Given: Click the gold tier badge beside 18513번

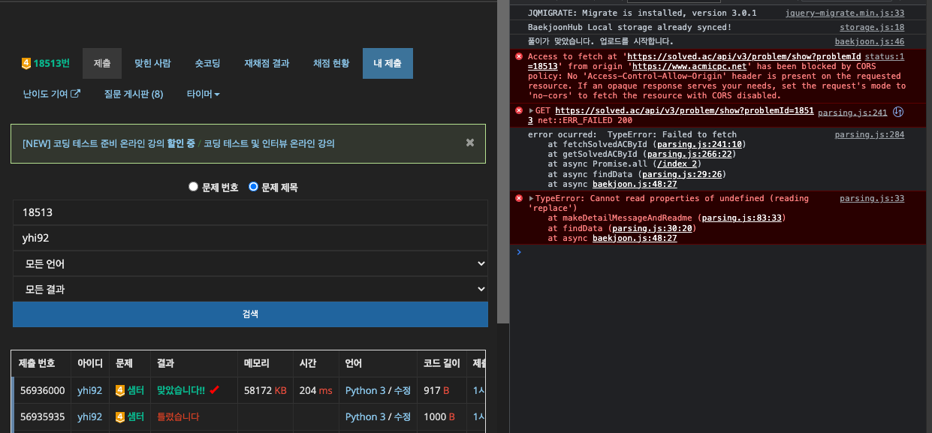Looking at the screenshot, I should pyautogui.click(x=26, y=64).
